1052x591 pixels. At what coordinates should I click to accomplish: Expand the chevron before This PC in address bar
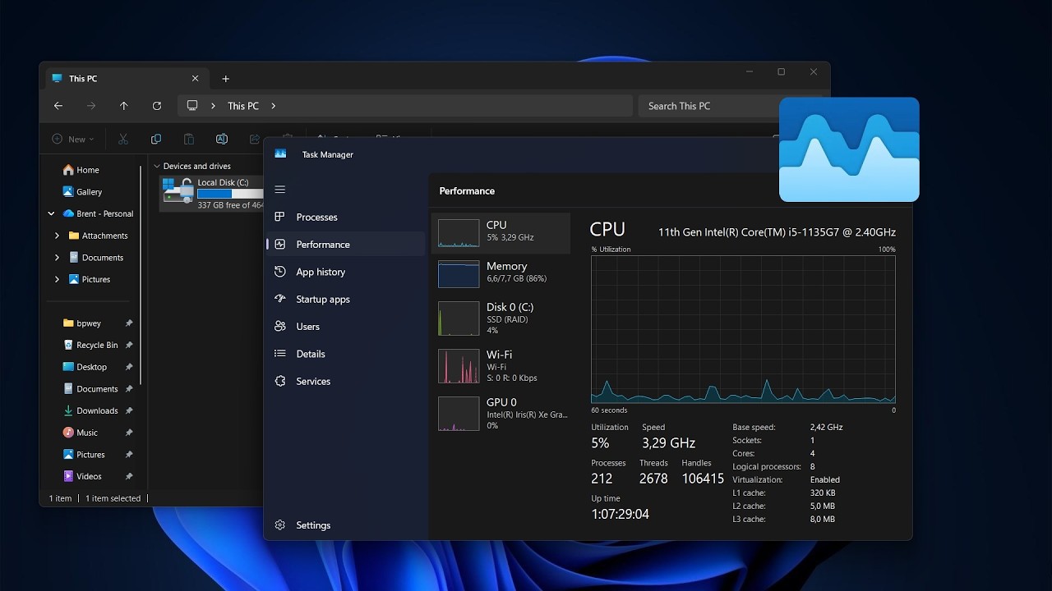click(214, 106)
